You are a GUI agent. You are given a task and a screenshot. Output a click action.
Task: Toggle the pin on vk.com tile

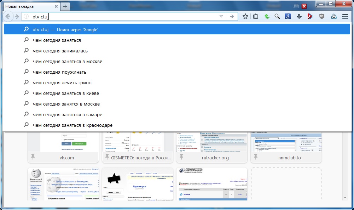(33, 157)
